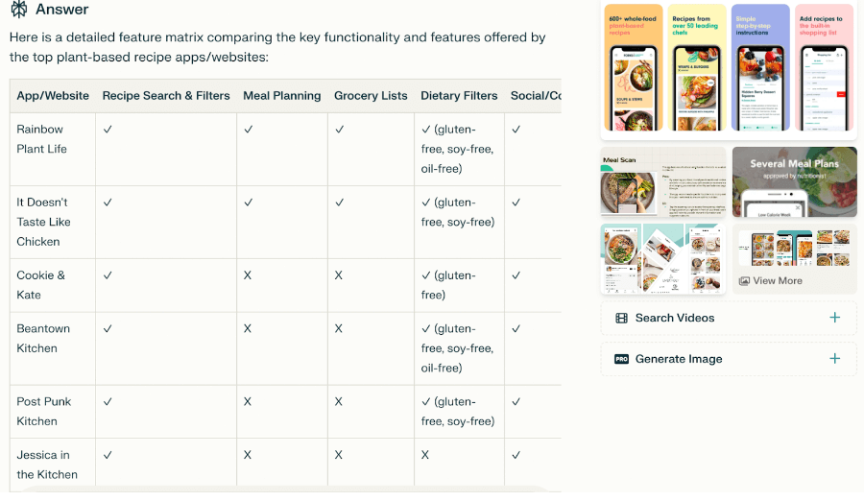864x501 pixels.
Task: Open the 600+ whole-food recipes app screenshot
Action: tap(634, 67)
